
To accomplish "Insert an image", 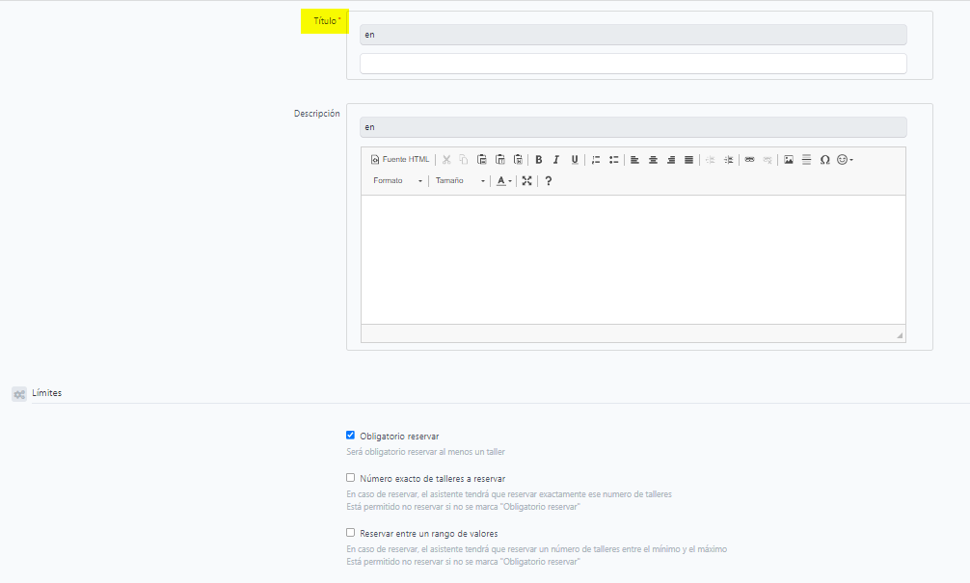I will tap(789, 160).
